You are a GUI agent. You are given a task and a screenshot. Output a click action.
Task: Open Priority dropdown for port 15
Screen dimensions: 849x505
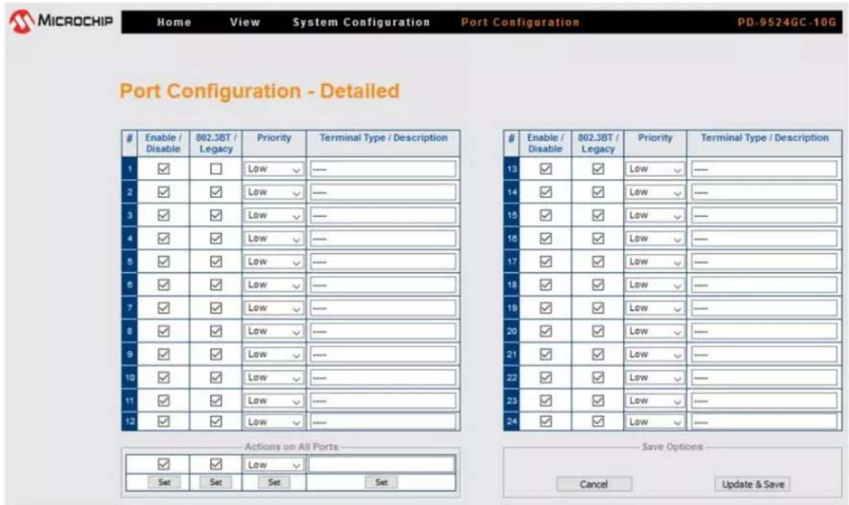655,215
